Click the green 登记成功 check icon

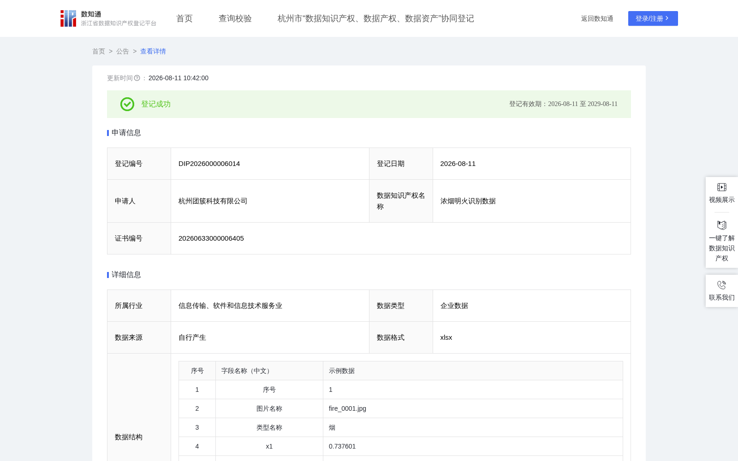pos(127,104)
